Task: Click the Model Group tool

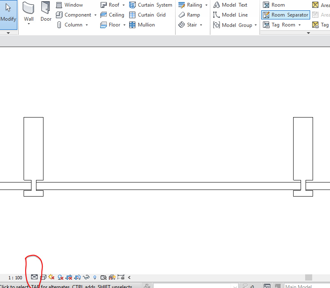Action: (233, 25)
